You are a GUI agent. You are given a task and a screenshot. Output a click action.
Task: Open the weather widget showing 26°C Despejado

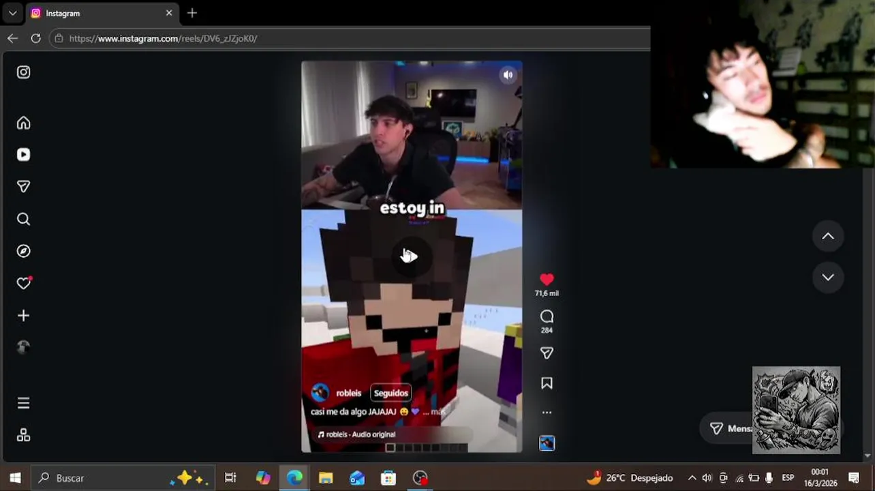(x=630, y=478)
